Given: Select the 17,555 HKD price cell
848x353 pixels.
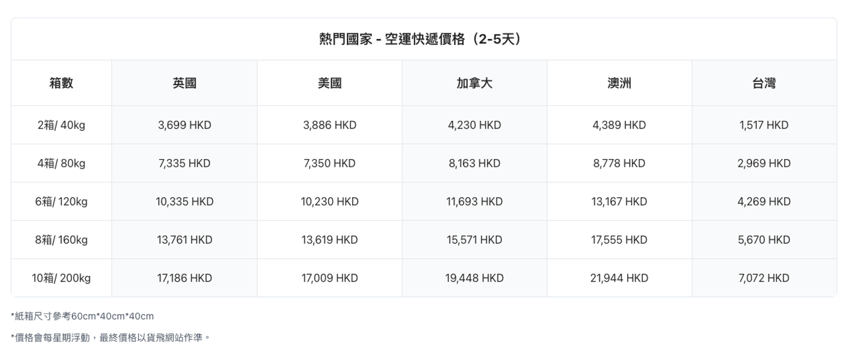Looking at the screenshot, I should point(619,240).
